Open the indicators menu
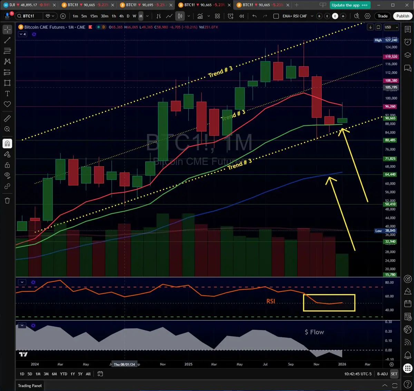The width and height of the screenshot is (414, 391). coord(200,16)
